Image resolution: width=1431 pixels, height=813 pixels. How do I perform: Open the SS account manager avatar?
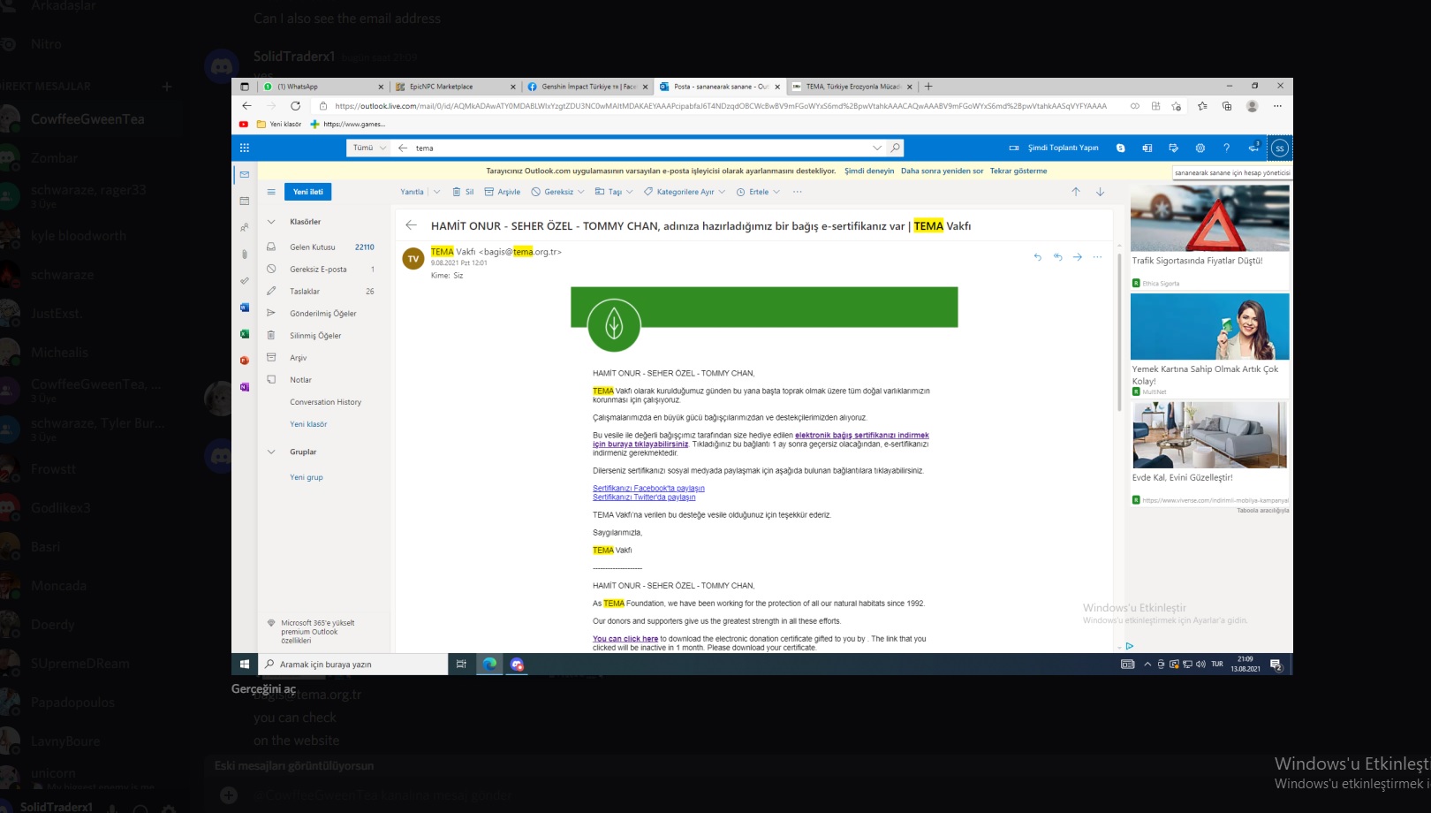(1279, 148)
